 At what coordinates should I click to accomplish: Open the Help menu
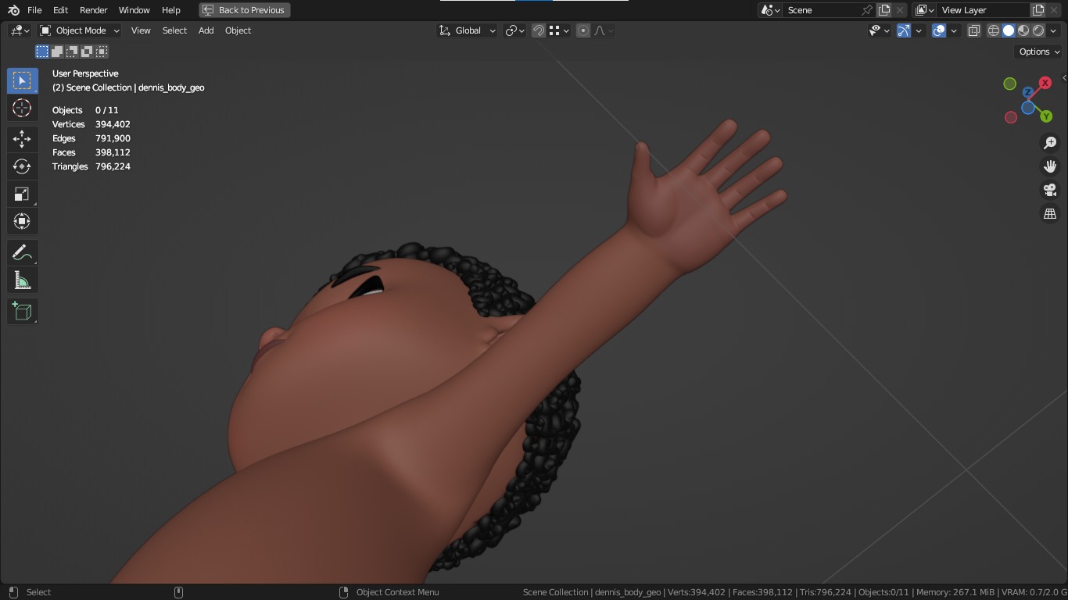(x=171, y=10)
